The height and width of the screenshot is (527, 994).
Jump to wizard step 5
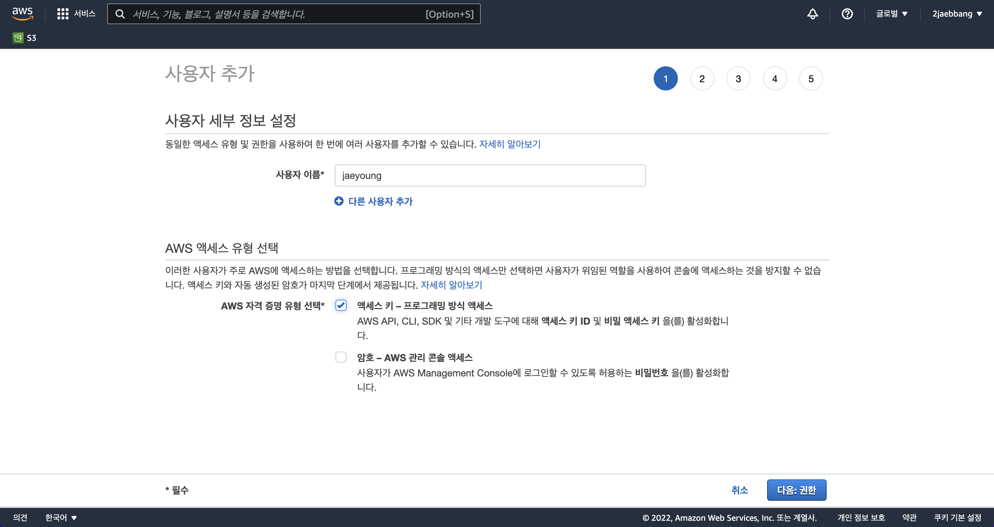coord(810,79)
